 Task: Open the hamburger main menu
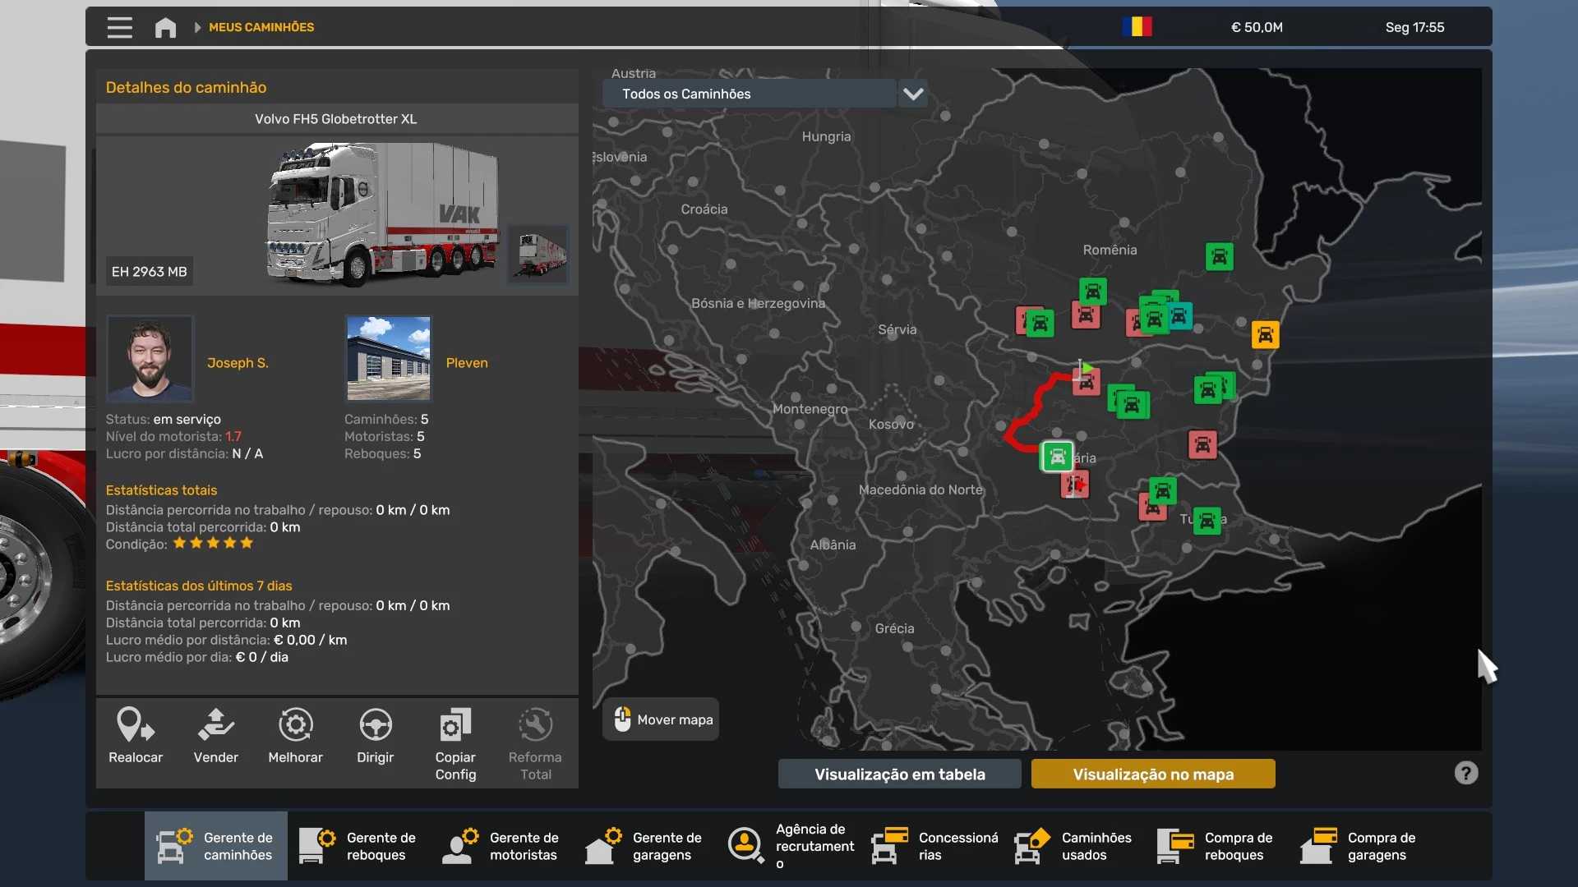pos(119,27)
